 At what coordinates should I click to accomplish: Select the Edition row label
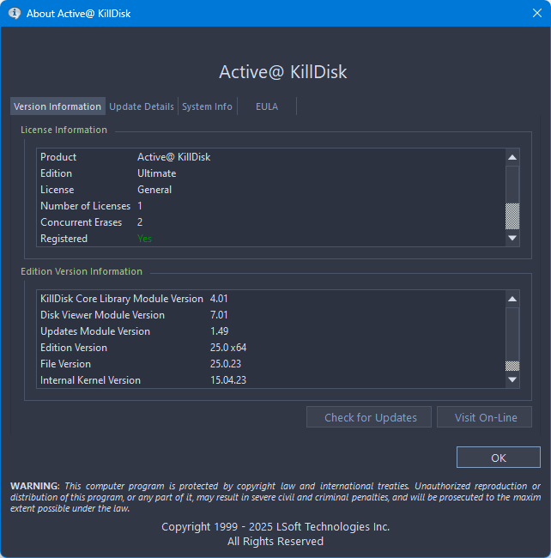(x=56, y=173)
